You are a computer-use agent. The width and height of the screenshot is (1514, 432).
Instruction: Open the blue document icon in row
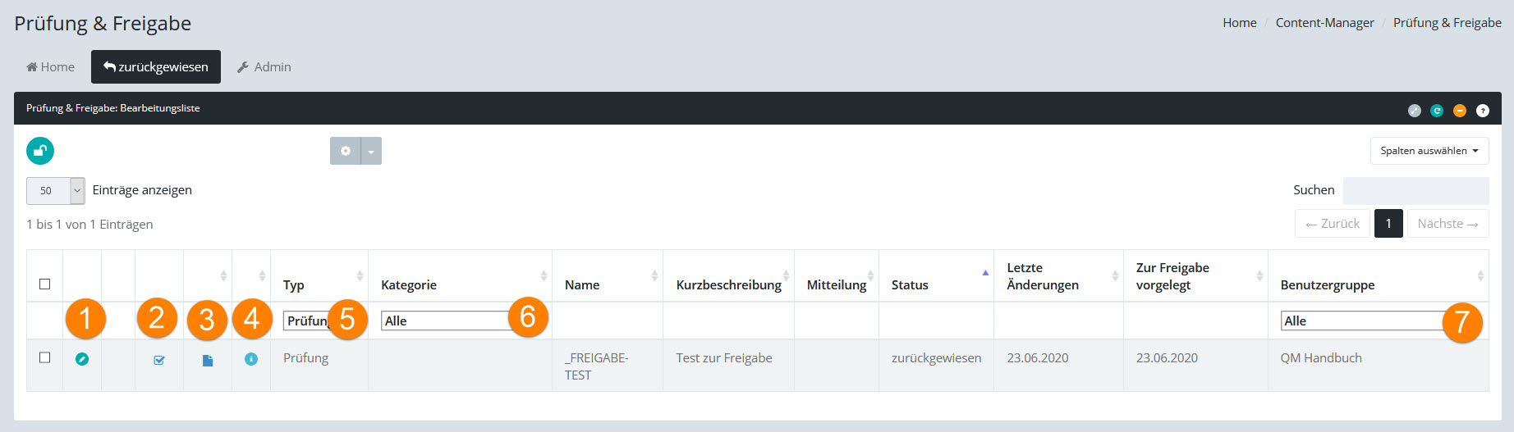pos(208,361)
